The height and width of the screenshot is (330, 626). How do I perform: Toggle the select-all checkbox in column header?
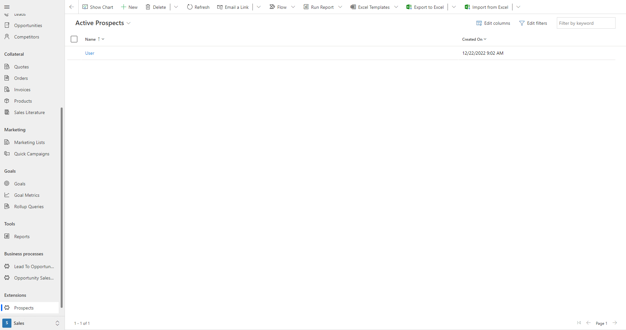tap(74, 39)
